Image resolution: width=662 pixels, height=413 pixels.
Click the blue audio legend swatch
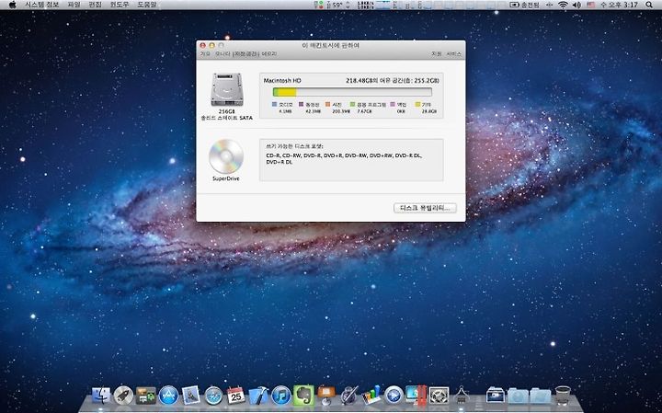pos(275,104)
